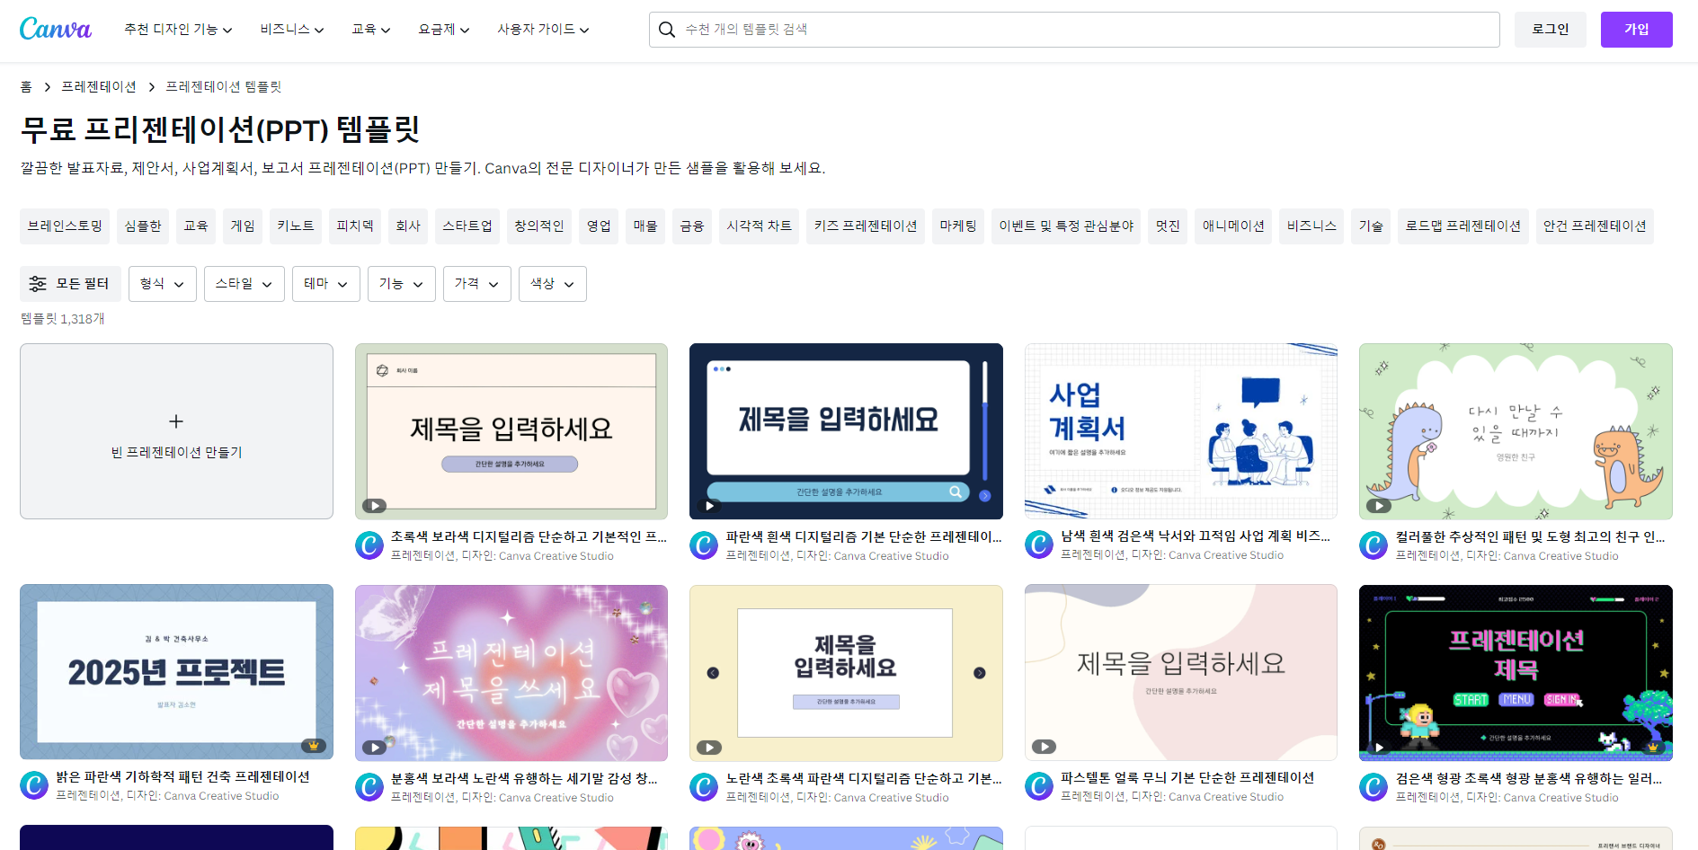Click the 홈 breadcrumb link
The image size is (1698, 850).
click(x=28, y=86)
